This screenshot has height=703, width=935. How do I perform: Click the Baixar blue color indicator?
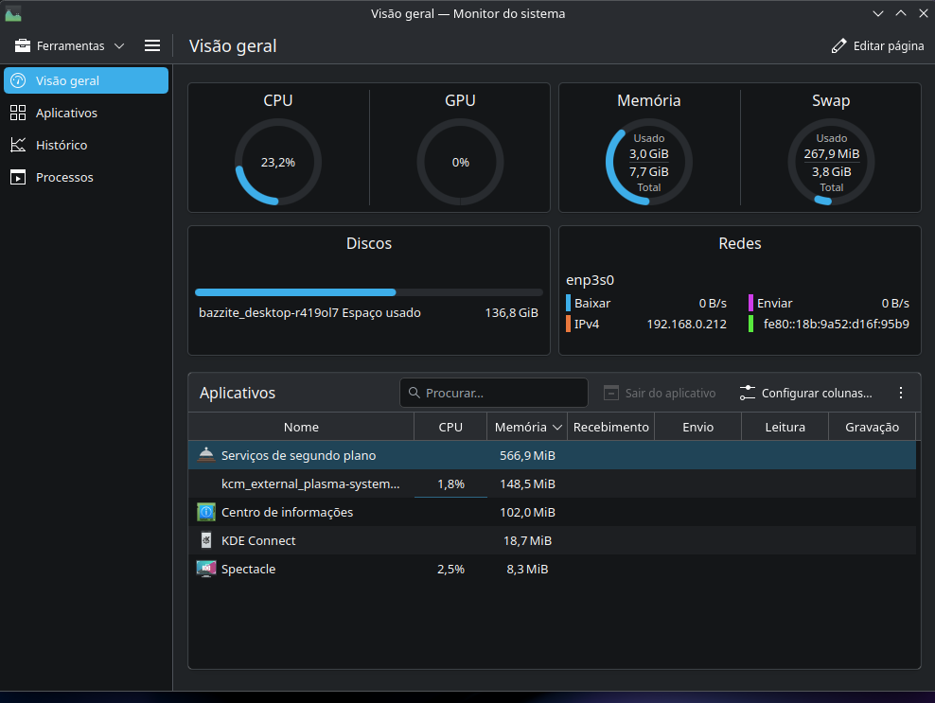point(568,303)
